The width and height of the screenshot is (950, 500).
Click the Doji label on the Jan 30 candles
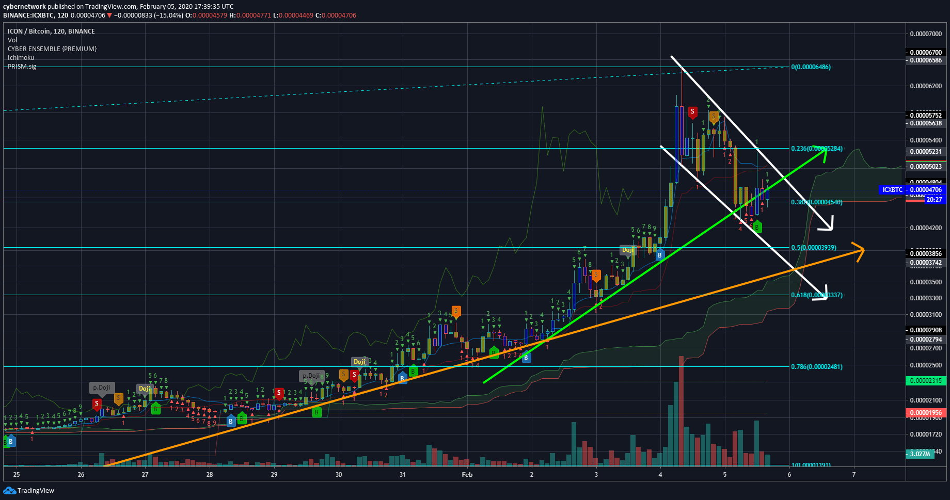click(x=359, y=362)
